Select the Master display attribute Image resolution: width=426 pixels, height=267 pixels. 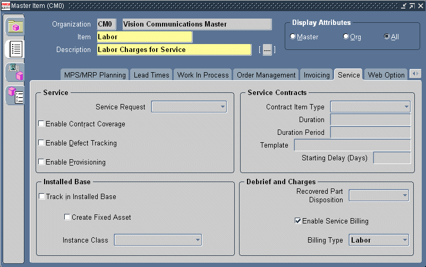(293, 37)
